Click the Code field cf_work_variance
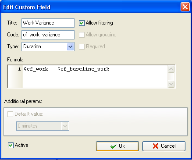 (x=48, y=35)
